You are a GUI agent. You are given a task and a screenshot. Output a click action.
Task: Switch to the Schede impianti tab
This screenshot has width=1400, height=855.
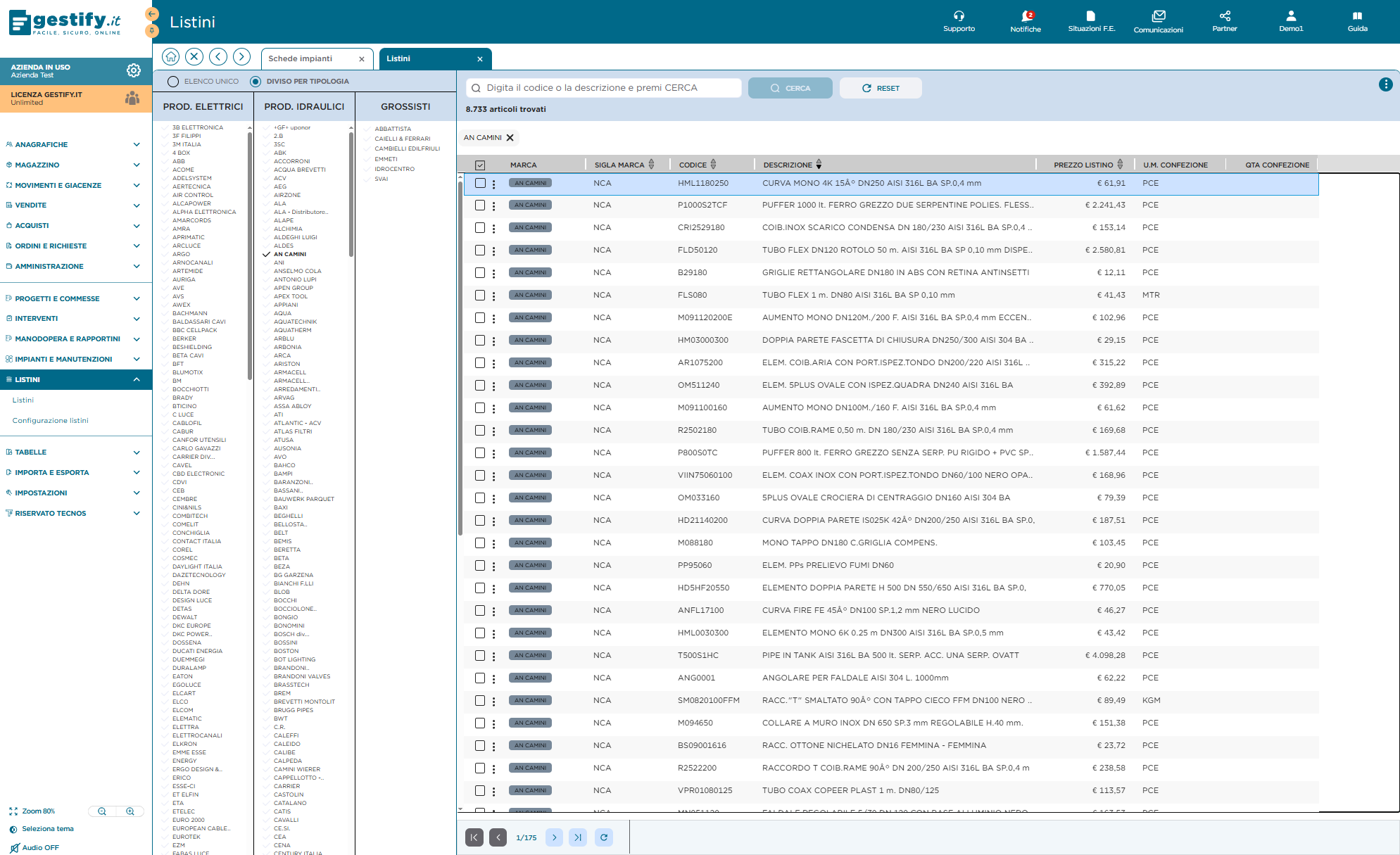pyautogui.click(x=301, y=59)
